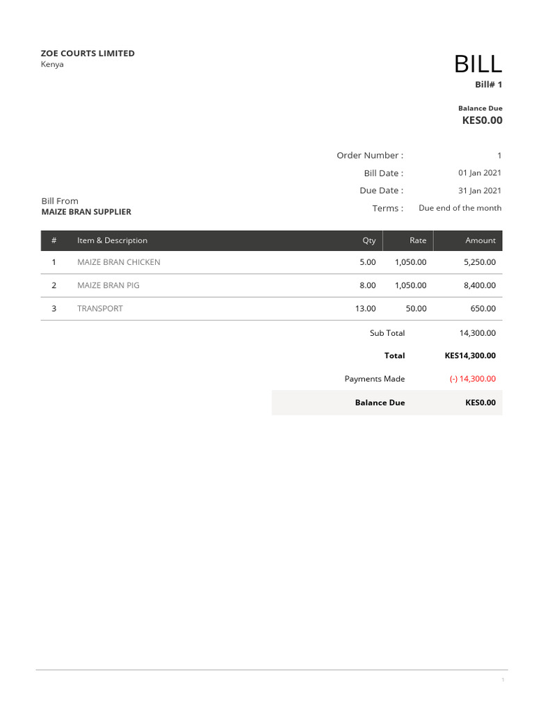This screenshot has height=712, width=534.
Task: Select the due date 31 Jan 2021
Action: click(x=479, y=191)
